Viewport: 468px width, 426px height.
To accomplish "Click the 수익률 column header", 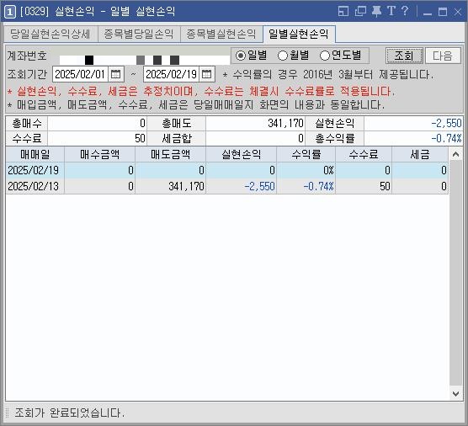I will click(306, 154).
